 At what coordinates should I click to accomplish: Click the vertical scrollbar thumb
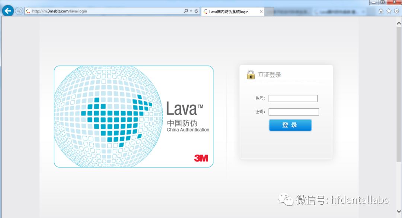399,94
